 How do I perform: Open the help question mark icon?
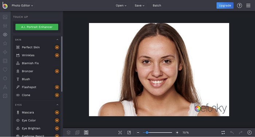coord(239,5)
